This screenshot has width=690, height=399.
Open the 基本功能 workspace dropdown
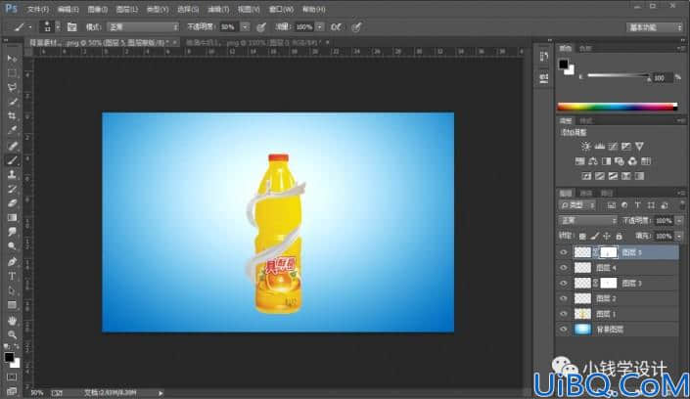pyautogui.click(x=655, y=27)
